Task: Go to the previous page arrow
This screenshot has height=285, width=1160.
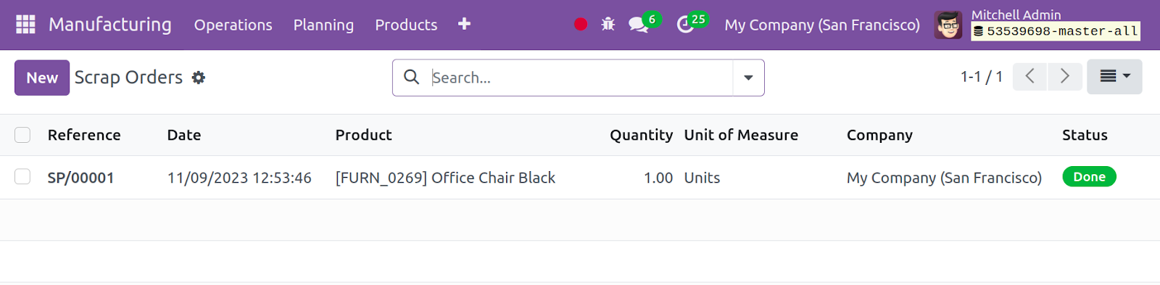Action: (1030, 76)
